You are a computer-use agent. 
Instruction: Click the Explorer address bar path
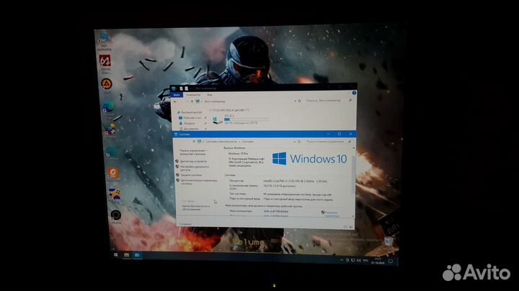click(x=214, y=101)
